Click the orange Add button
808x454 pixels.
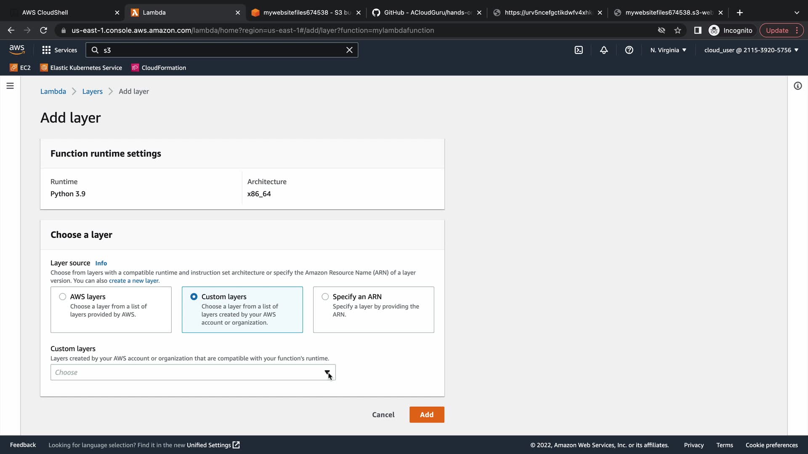(426, 414)
